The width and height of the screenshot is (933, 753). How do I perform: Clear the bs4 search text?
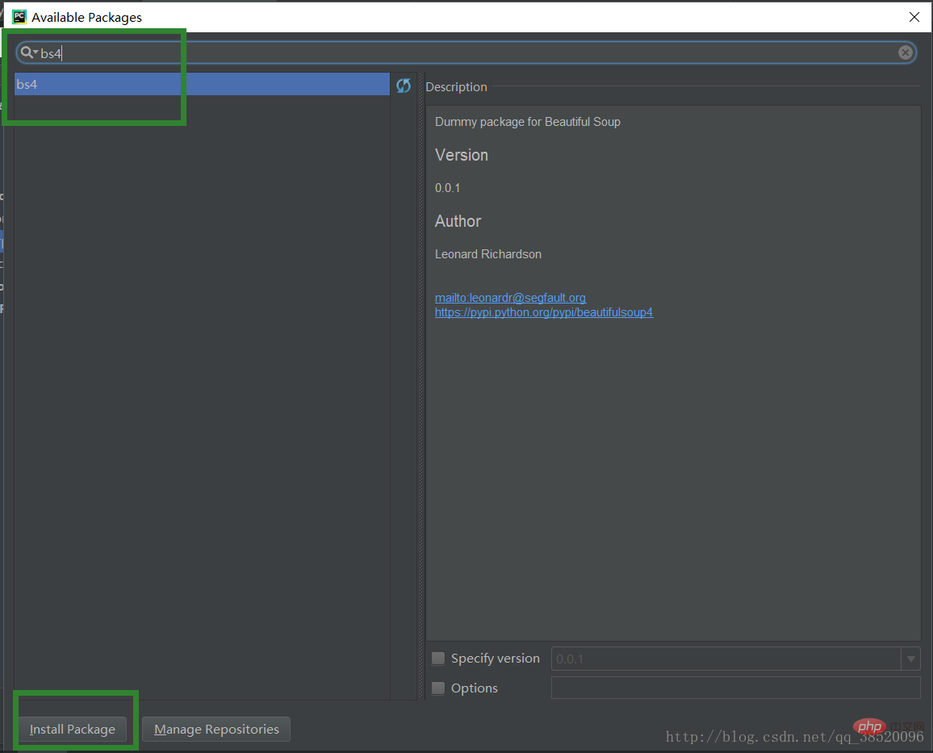point(905,53)
